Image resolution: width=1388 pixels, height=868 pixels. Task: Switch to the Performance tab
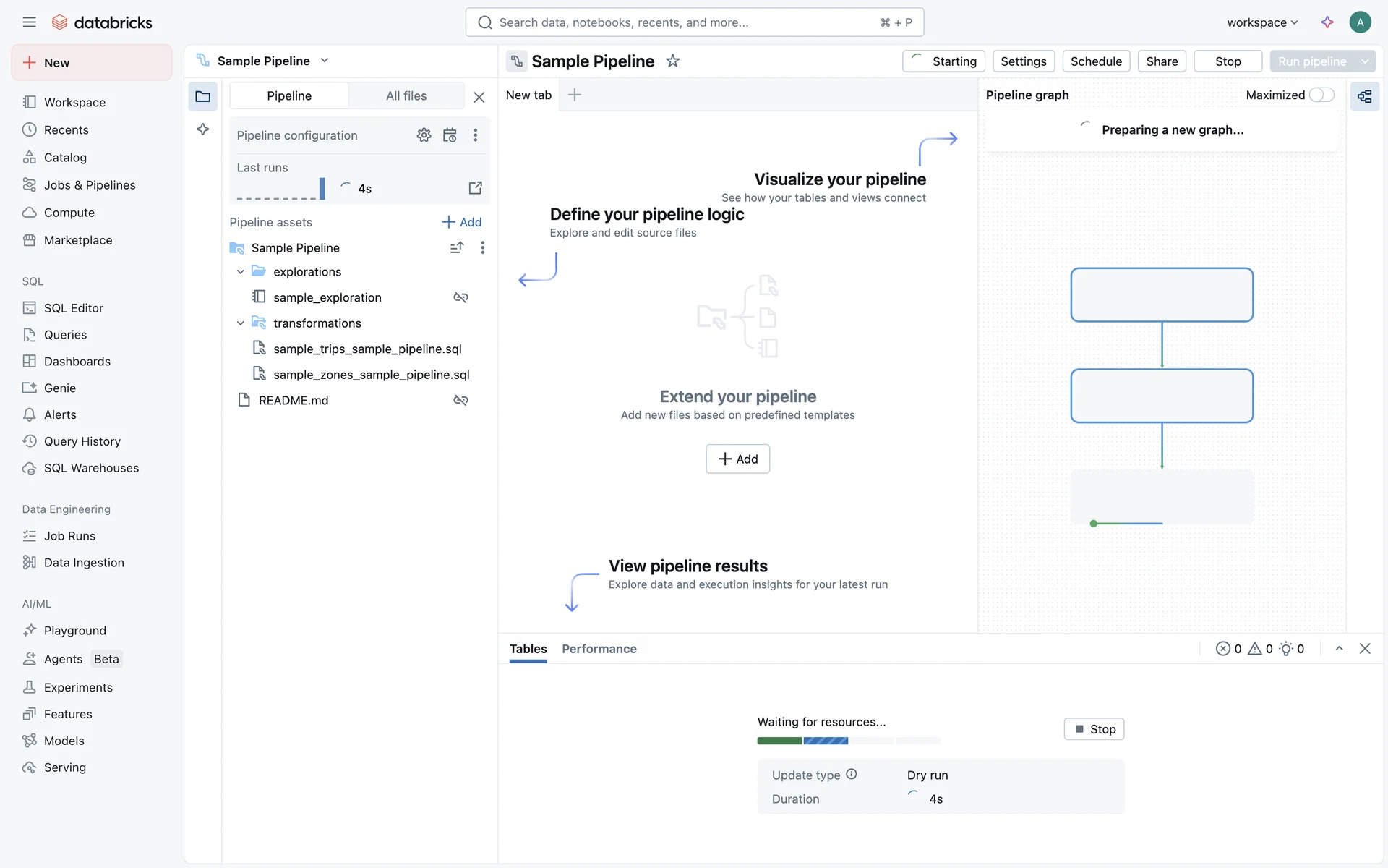[599, 649]
